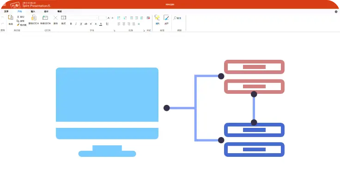Center align text

[124, 24]
